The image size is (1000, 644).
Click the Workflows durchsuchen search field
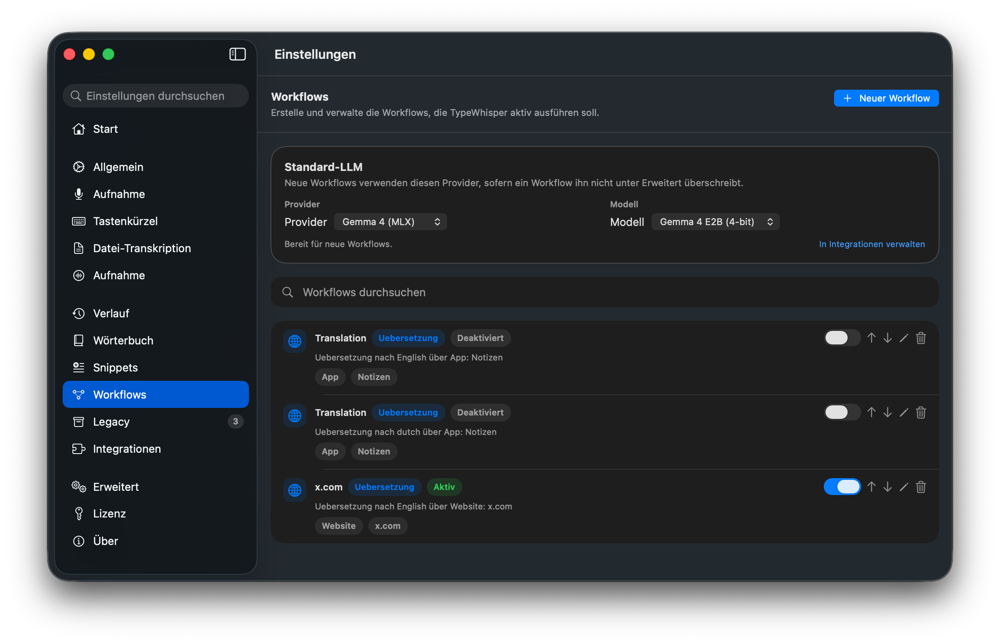[604, 292]
